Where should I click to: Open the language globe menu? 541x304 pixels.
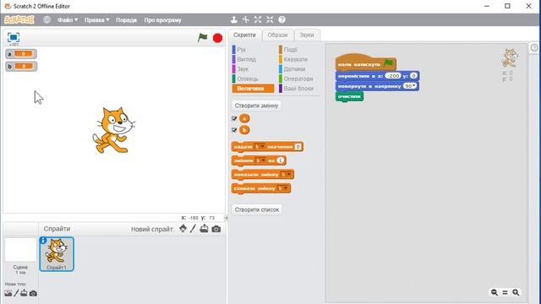pos(47,19)
